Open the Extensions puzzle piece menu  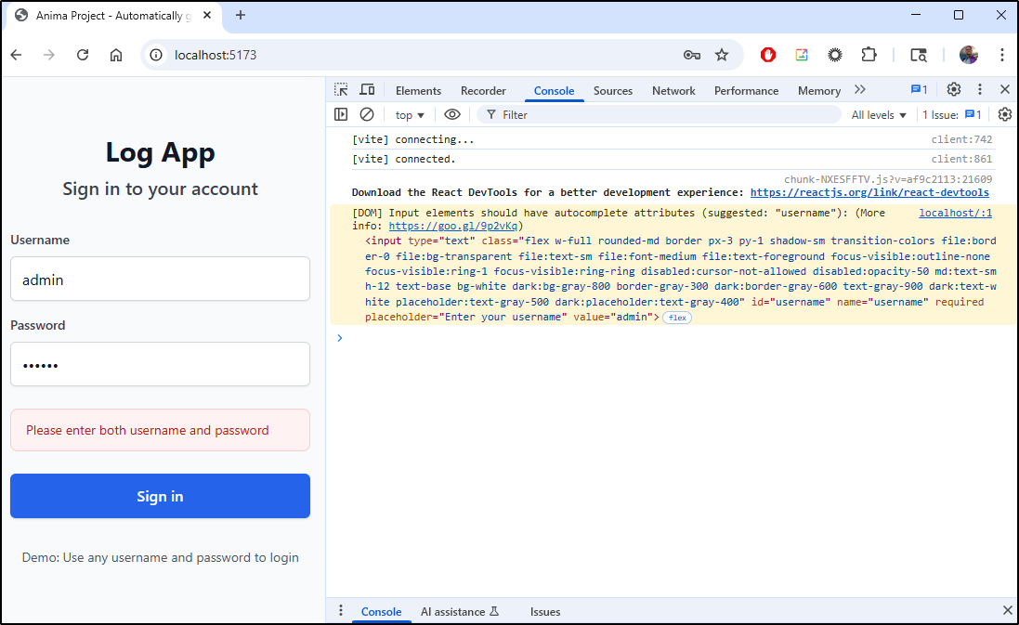869,55
